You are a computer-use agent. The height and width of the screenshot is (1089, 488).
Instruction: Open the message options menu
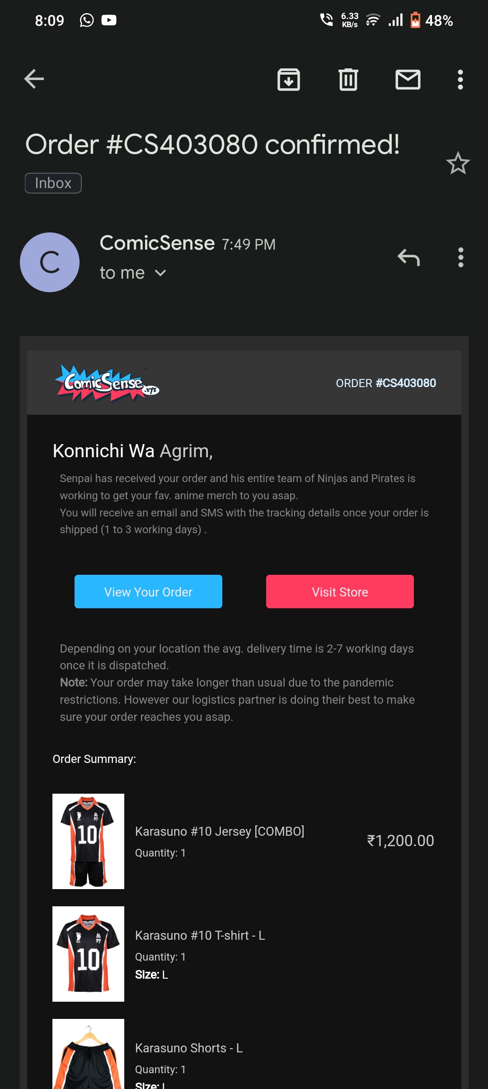tap(460, 258)
